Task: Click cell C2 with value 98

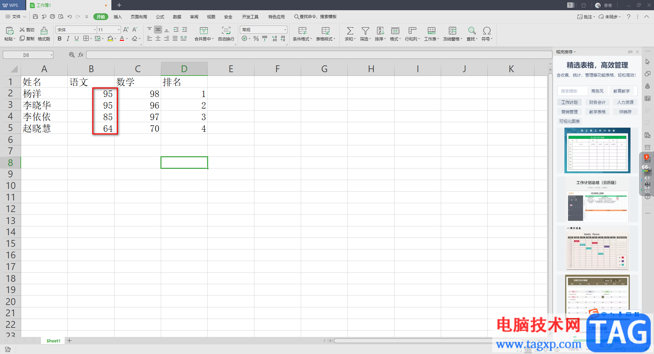Action: coord(138,94)
